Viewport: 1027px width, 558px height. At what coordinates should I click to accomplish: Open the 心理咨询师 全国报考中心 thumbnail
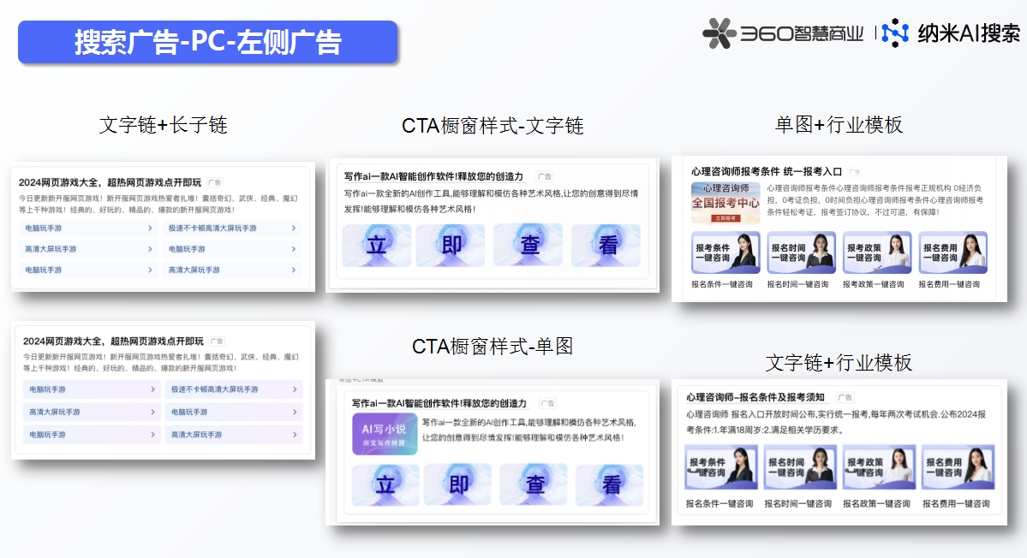pos(725,203)
